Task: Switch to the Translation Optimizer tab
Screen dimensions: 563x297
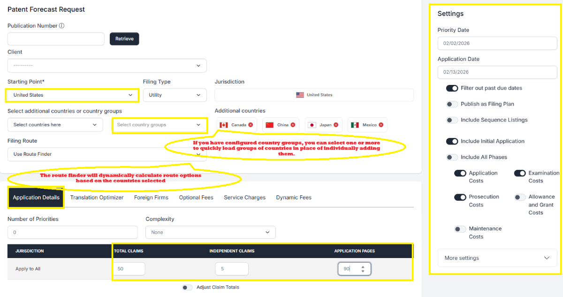Action: [97, 198]
